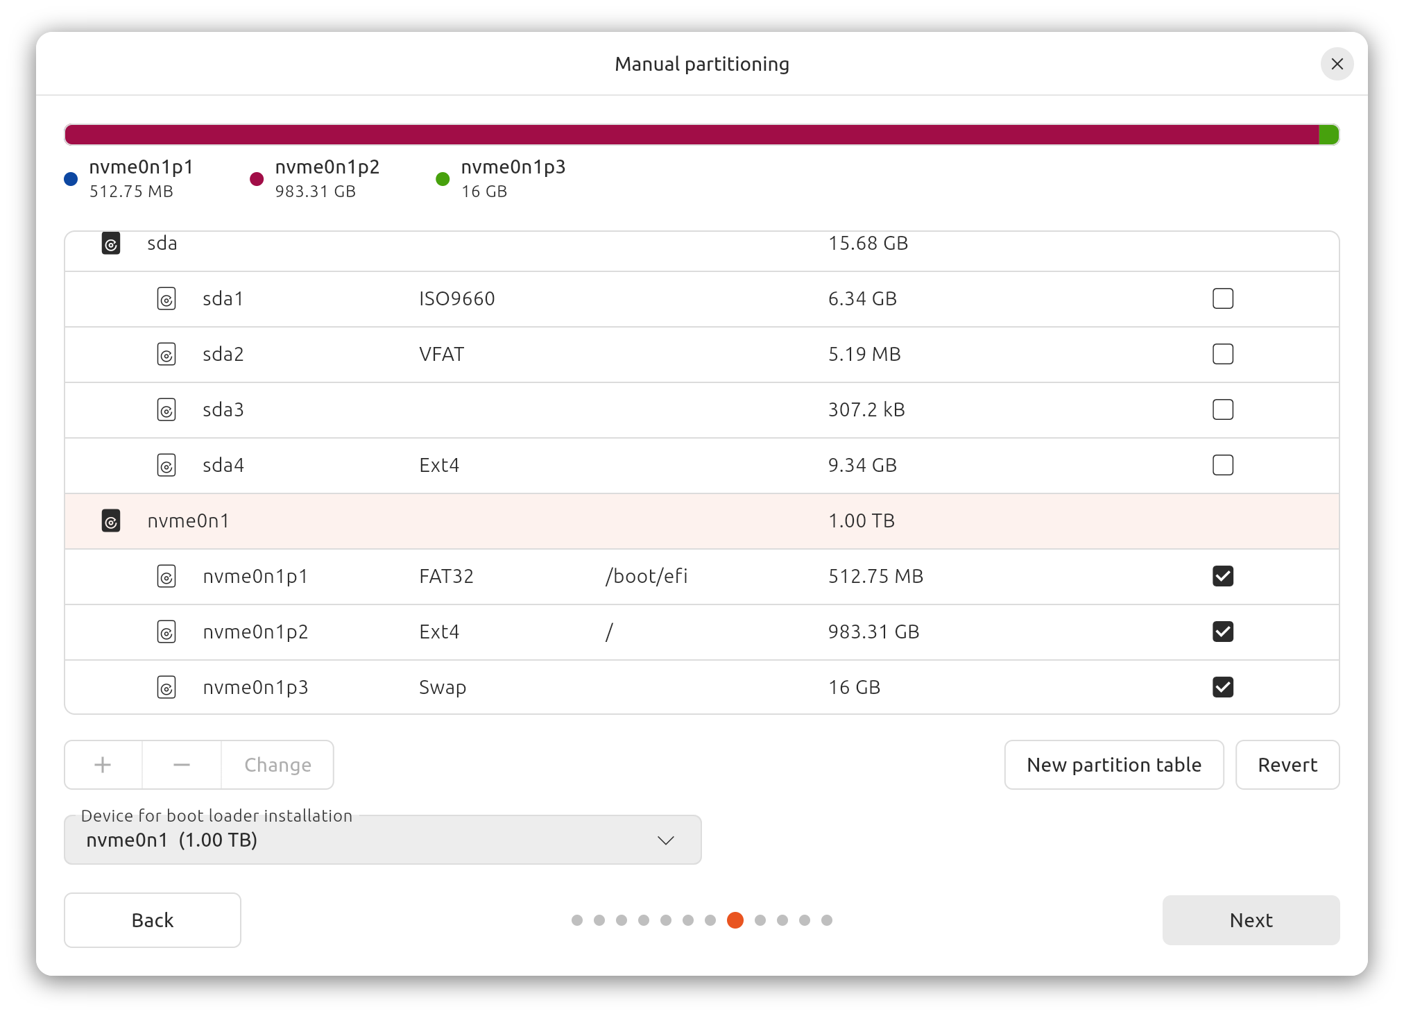Toggle format checkbox for sda4
Screen dimensions: 1404x1016
(1223, 466)
